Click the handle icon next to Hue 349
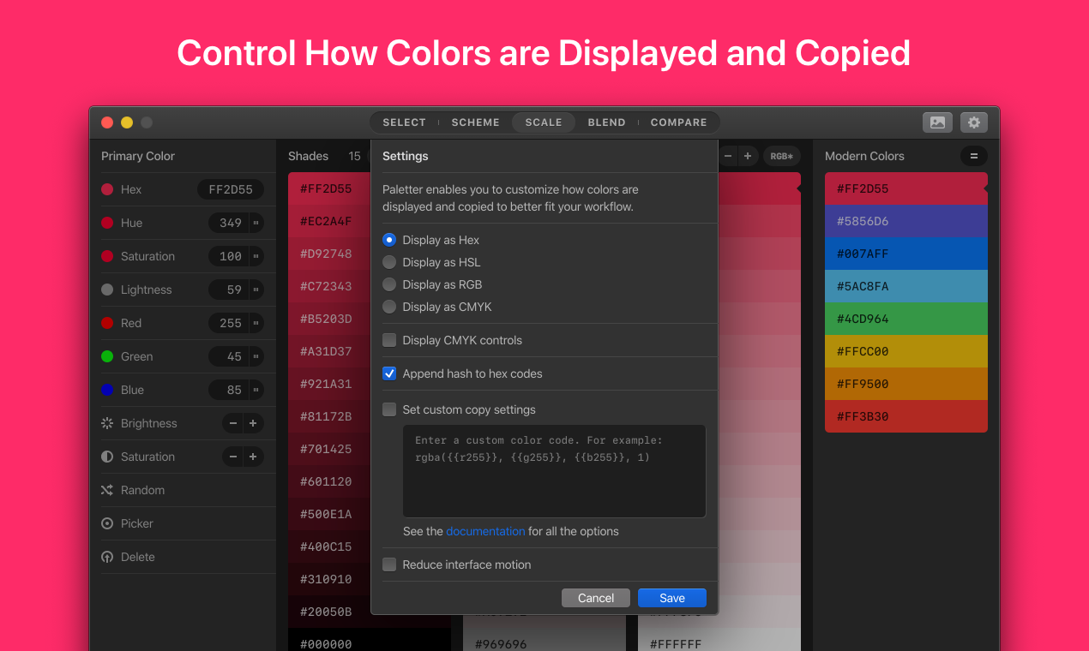 256,223
